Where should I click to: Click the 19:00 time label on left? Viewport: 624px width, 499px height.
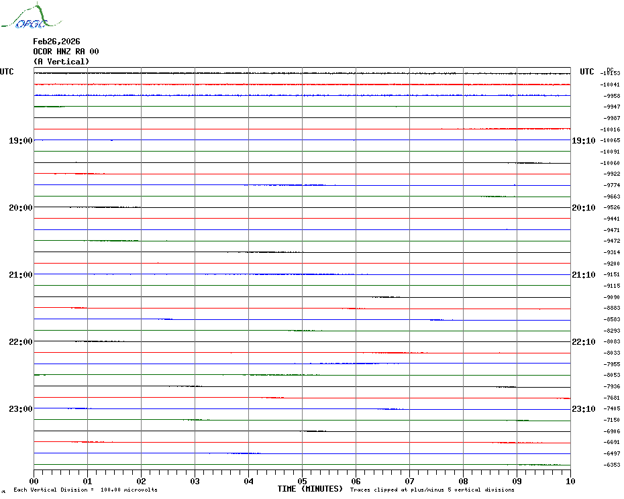20,141
